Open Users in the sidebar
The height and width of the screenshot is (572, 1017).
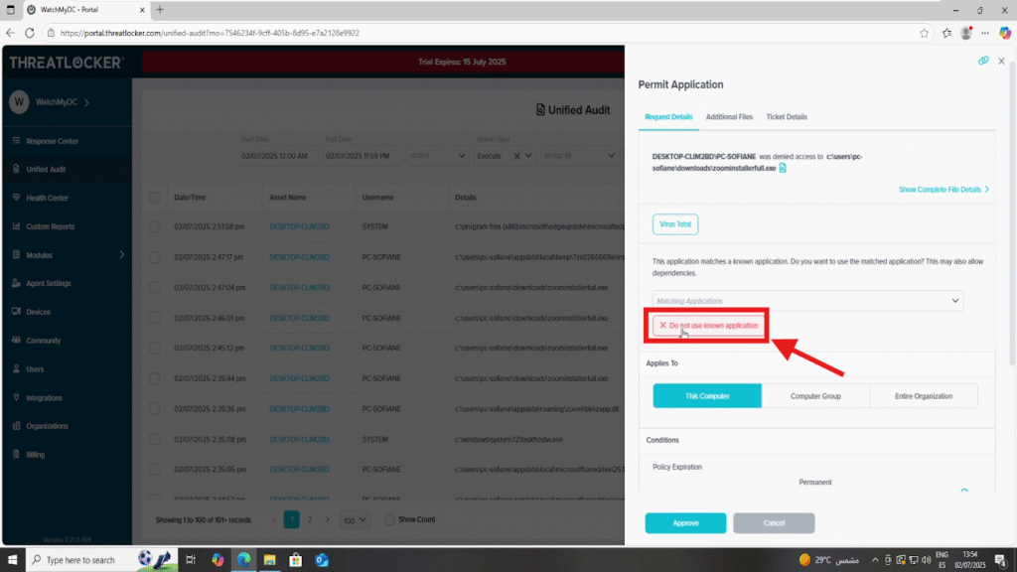point(35,369)
